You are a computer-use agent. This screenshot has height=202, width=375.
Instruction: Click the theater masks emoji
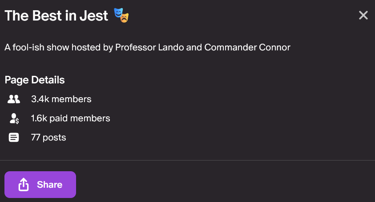pos(121,15)
